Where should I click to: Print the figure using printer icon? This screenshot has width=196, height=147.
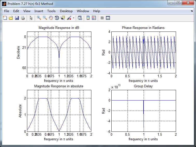(23, 18)
